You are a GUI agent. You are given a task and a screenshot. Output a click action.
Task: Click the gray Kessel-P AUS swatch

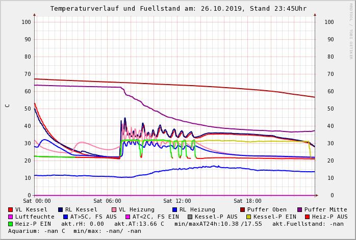point(189,217)
